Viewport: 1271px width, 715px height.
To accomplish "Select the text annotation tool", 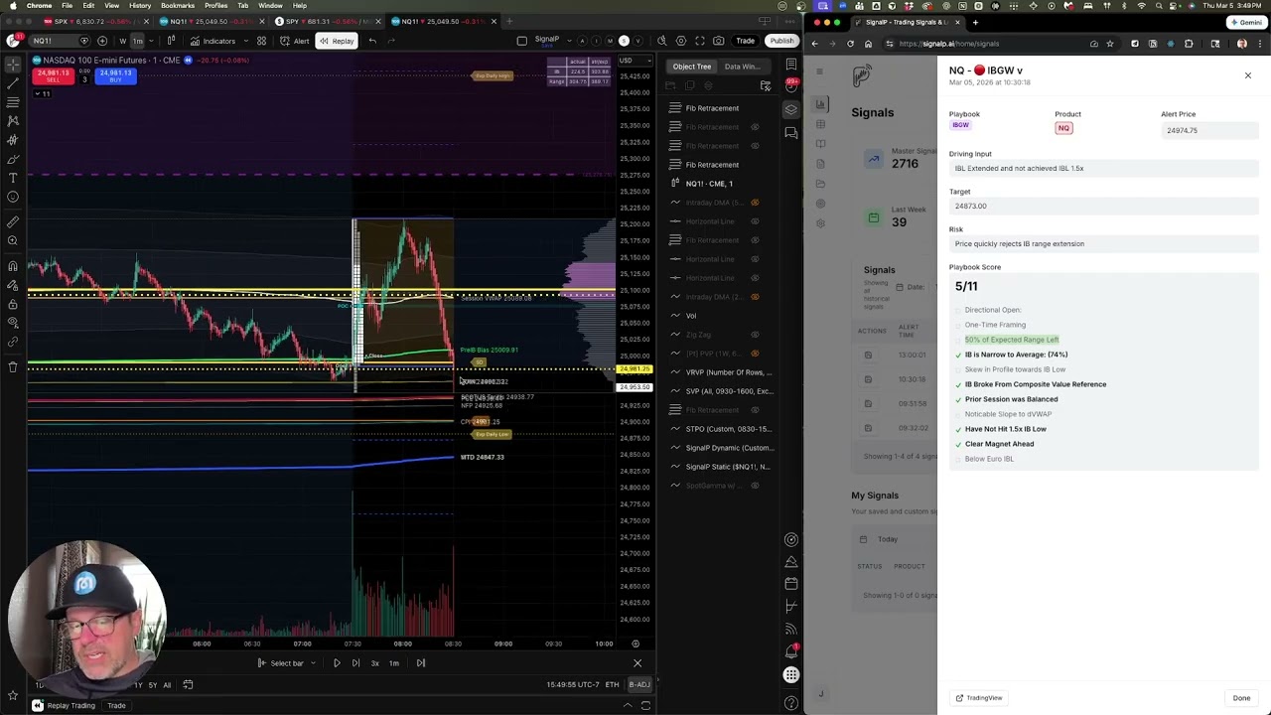I will (13, 178).
